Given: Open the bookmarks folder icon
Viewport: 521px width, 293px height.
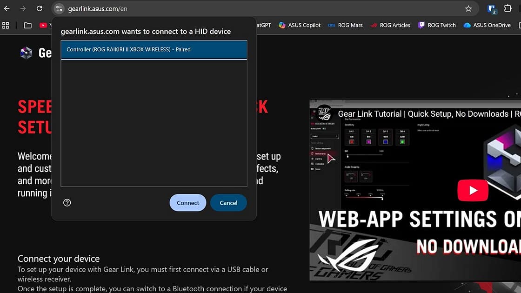Looking at the screenshot, I should pyautogui.click(x=28, y=25).
